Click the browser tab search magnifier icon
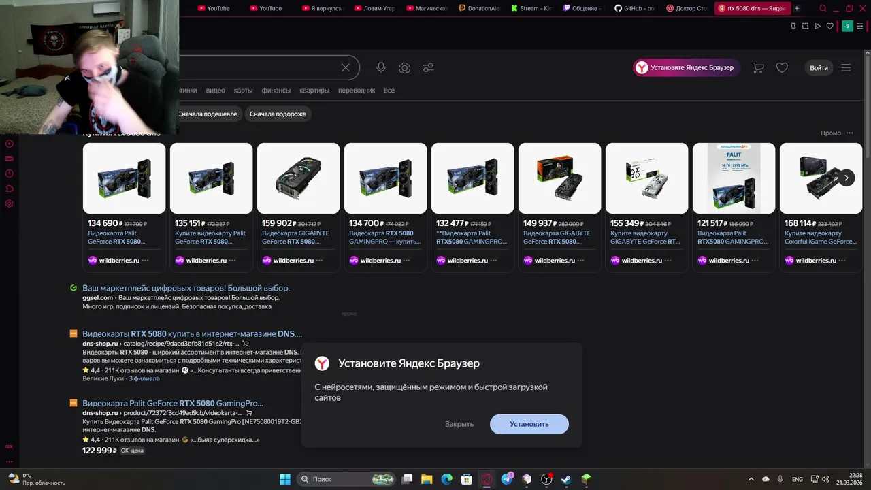The width and height of the screenshot is (871, 490). point(823,8)
